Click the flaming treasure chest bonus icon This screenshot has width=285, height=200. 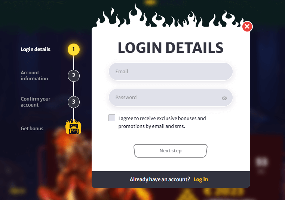73,127
